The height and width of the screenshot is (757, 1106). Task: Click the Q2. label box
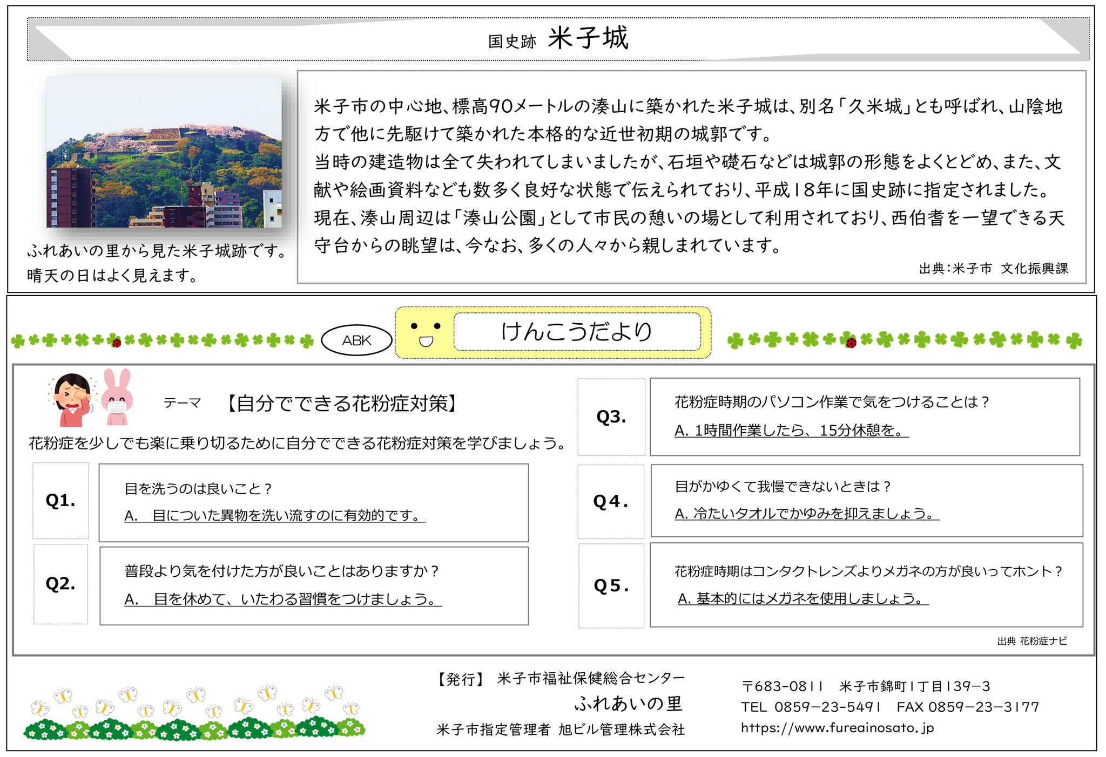pyautogui.click(x=60, y=584)
